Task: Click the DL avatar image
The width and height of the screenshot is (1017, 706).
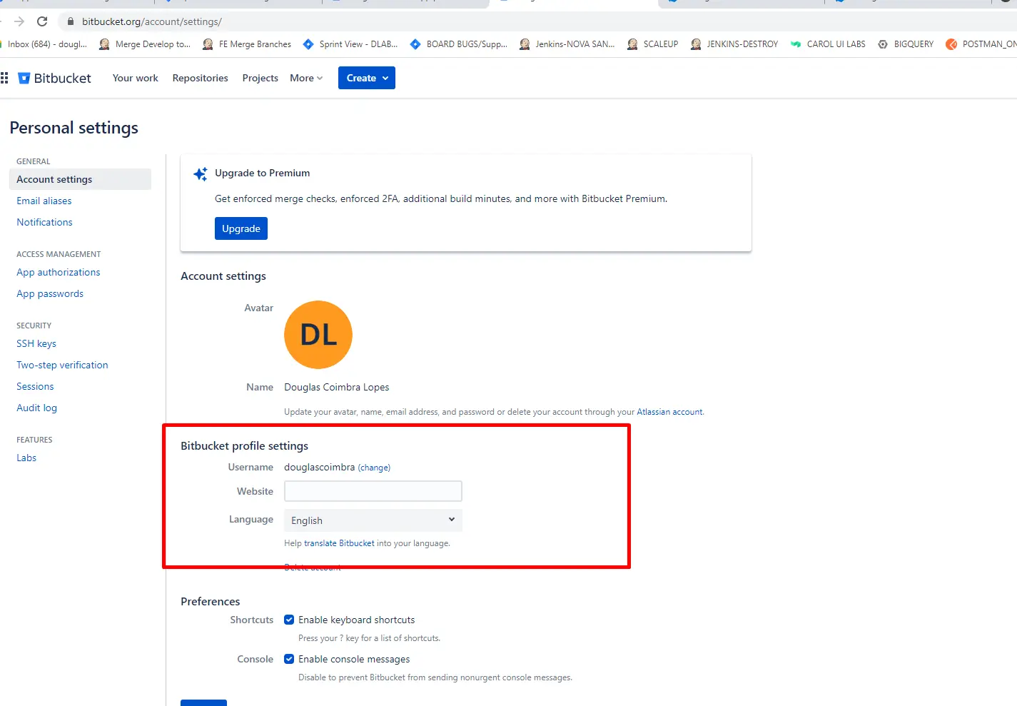Action: [x=318, y=335]
